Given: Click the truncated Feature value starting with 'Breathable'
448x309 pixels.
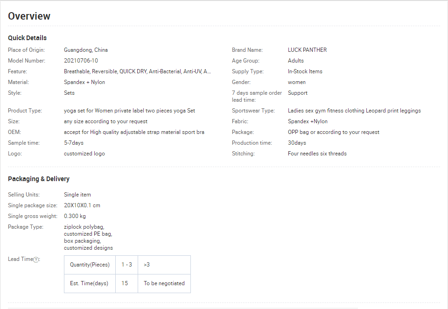Looking at the screenshot, I should pos(137,71).
